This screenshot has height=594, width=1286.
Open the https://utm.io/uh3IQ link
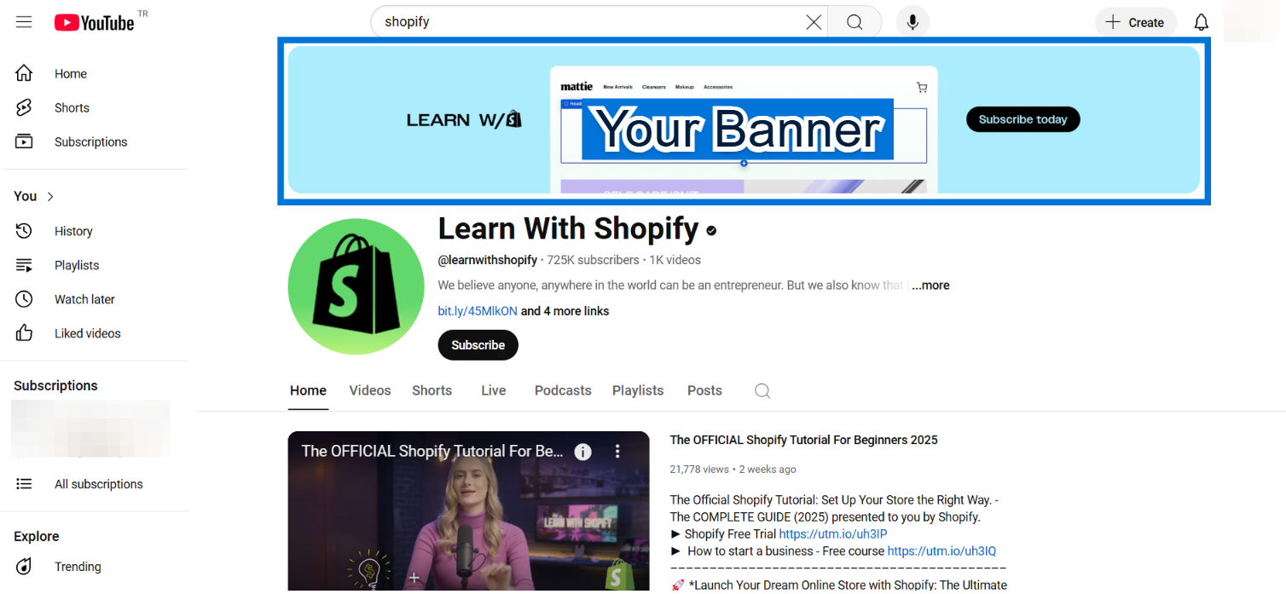pyautogui.click(x=941, y=551)
